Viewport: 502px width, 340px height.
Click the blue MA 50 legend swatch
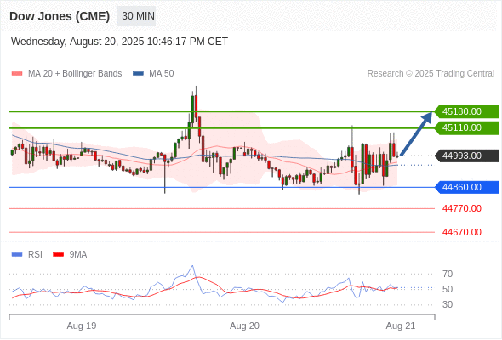click(x=138, y=74)
